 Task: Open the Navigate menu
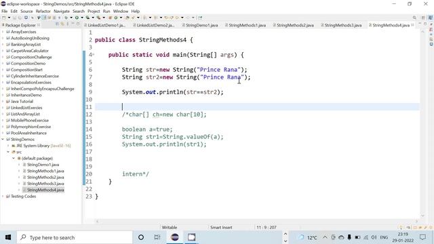(62, 11)
